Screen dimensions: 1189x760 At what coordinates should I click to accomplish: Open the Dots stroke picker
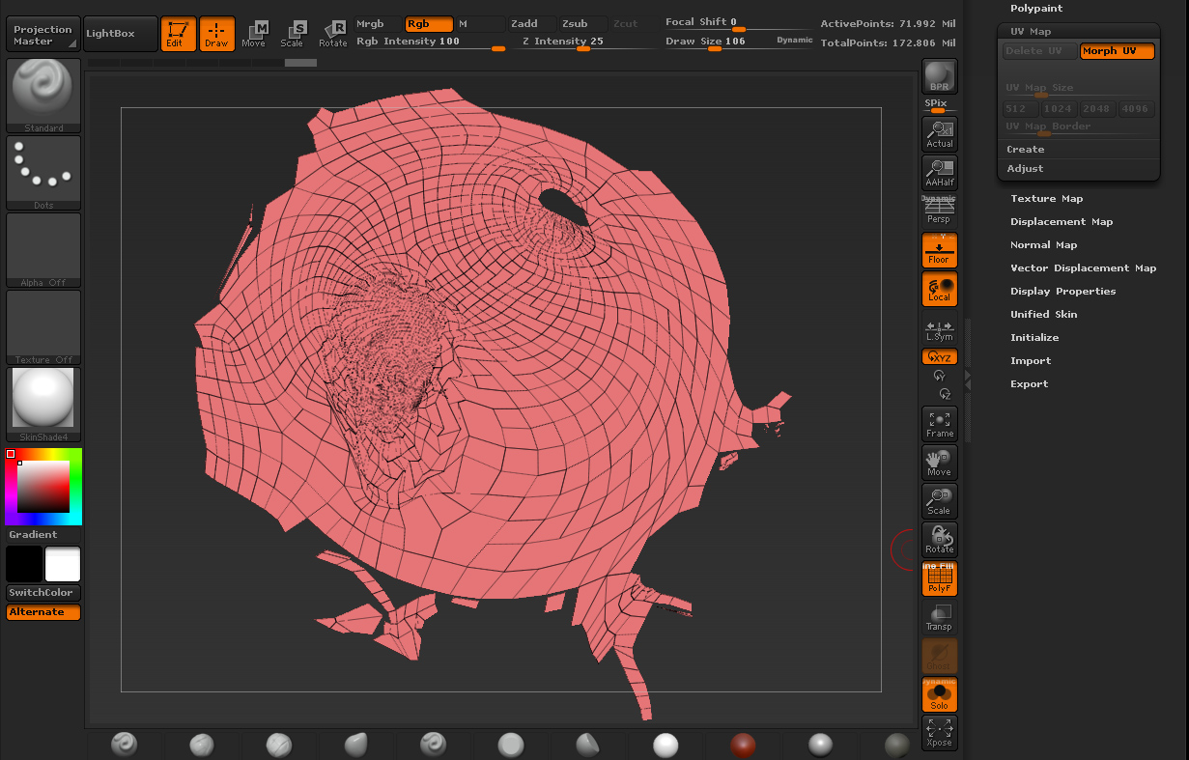point(43,173)
